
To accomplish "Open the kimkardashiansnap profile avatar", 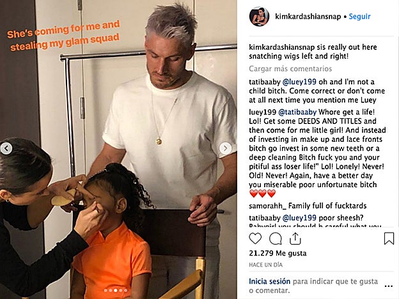I will coord(259,17).
